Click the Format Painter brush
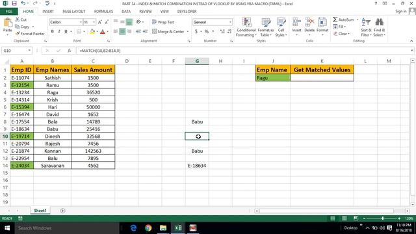 pos(18,34)
